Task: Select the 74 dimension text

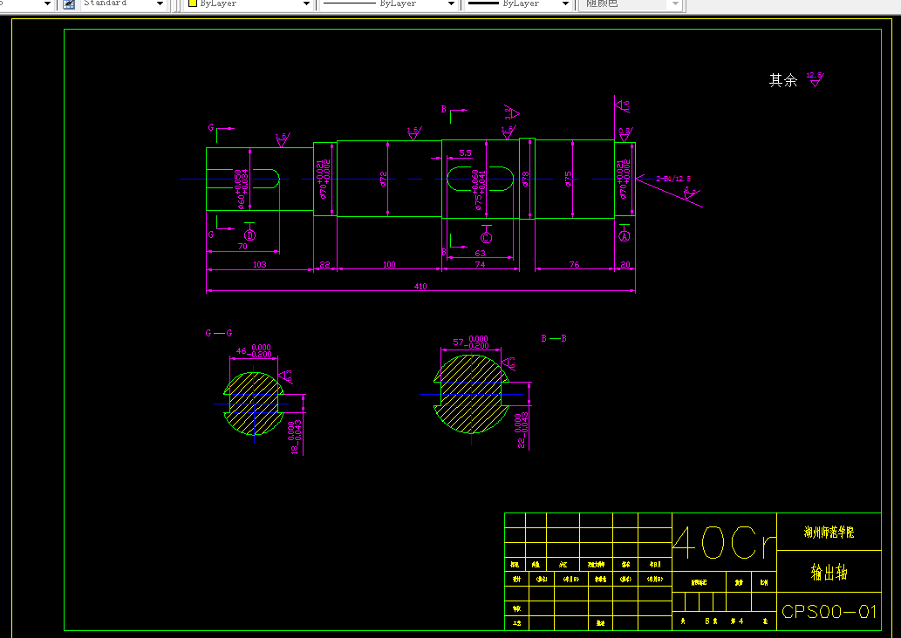Action: pyautogui.click(x=481, y=264)
